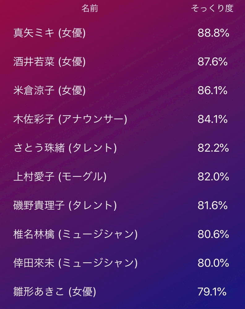Tap the 87.6% similarity value
This screenshot has height=309, width=245.
pyautogui.click(x=213, y=62)
